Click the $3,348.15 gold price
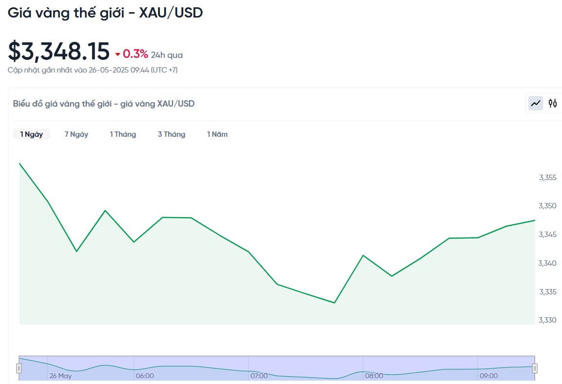 point(59,51)
